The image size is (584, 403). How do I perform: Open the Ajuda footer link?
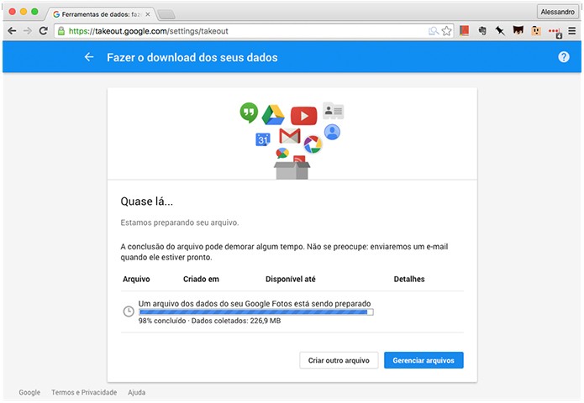pos(137,392)
